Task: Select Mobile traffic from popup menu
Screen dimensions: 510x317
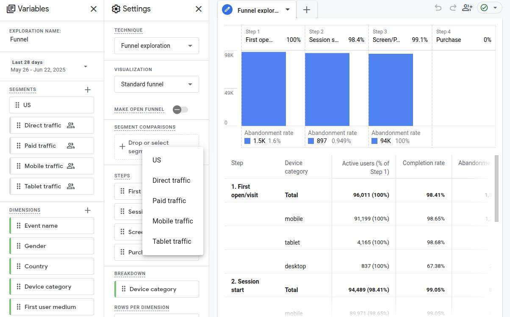Action: (173, 221)
